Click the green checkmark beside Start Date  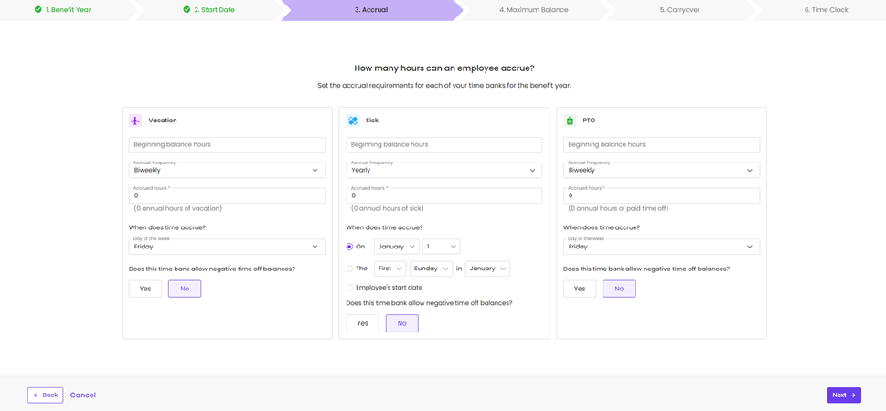point(187,10)
